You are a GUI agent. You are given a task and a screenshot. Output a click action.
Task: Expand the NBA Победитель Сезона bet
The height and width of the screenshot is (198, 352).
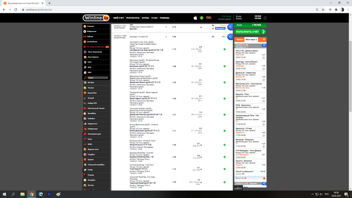(166, 27)
